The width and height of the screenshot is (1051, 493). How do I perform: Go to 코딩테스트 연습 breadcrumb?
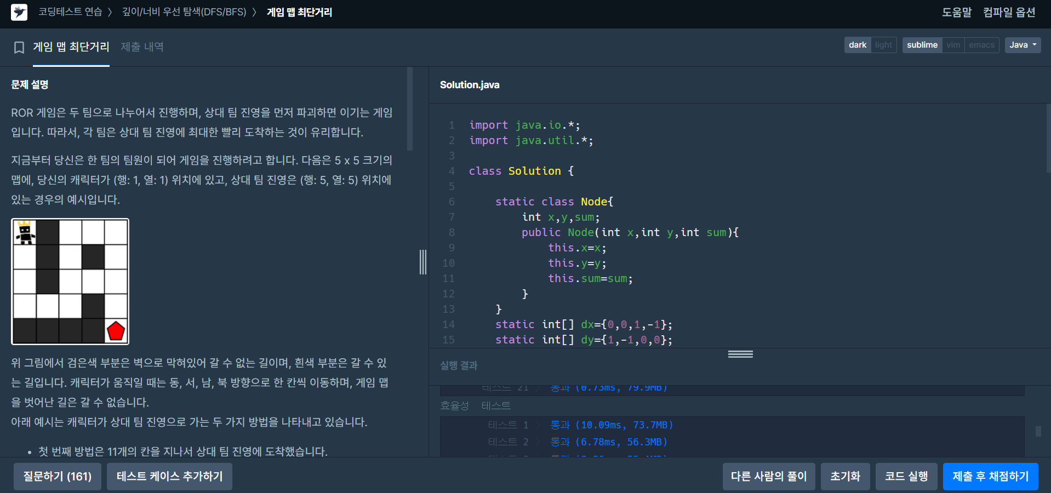70,12
